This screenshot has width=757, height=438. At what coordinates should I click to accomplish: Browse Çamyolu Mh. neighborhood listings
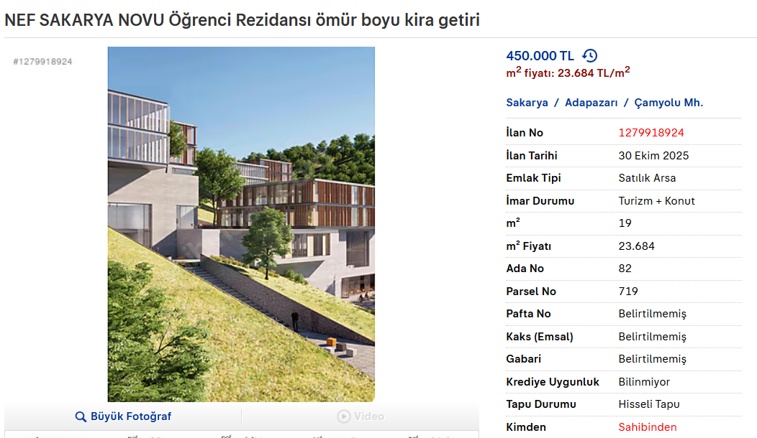tap(668, 103)
